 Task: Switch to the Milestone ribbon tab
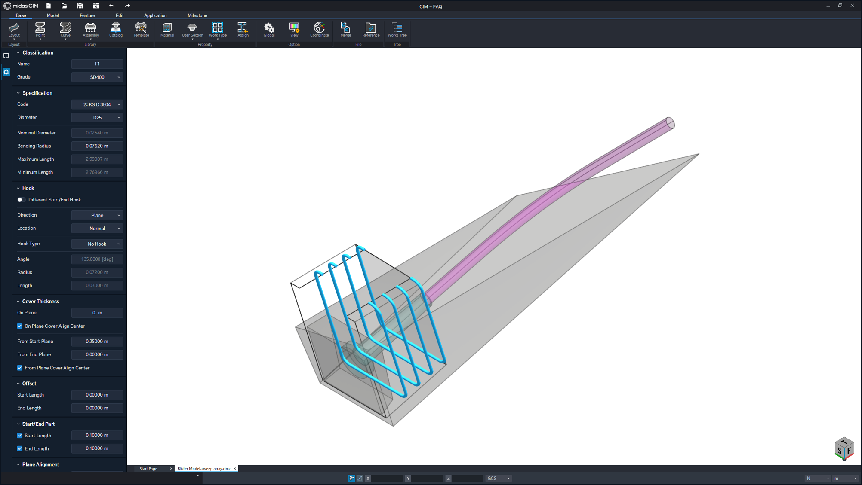[x=197, y=15]
